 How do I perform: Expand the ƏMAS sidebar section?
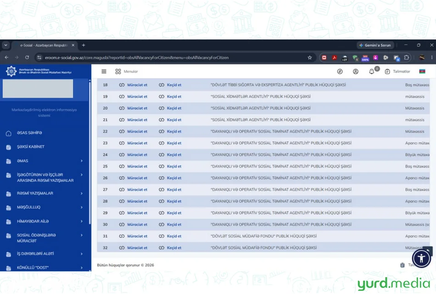click(x=45, y=161)
